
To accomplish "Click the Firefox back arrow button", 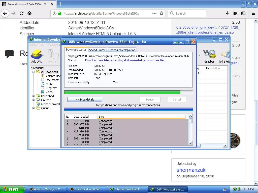I will point(5,13).
